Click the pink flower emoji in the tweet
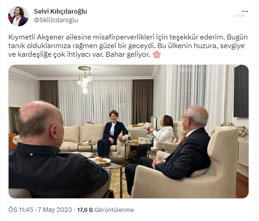 point(156,54)
